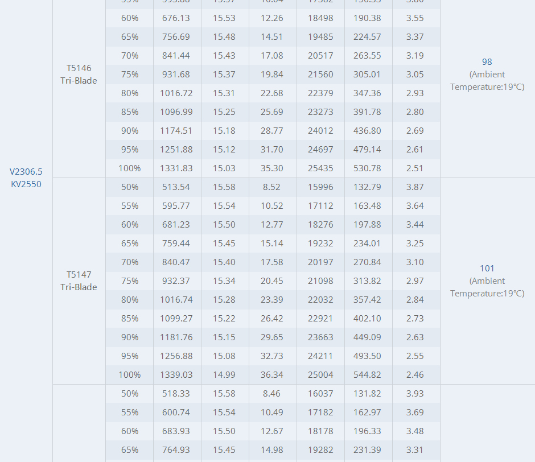Click thrust value 1331.83
This screenshot has height=462, width=535.
(176, 168)
